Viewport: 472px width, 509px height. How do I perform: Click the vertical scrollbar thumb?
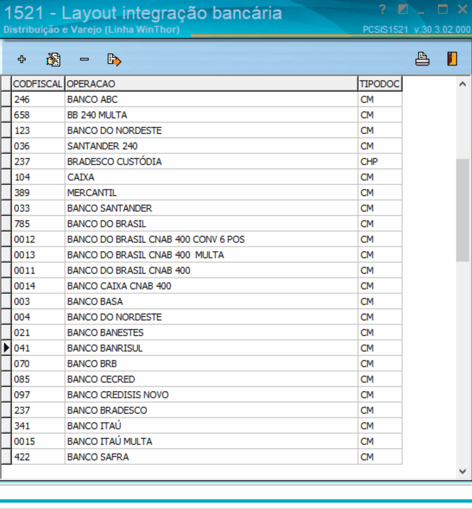click(x=462, y=210)
